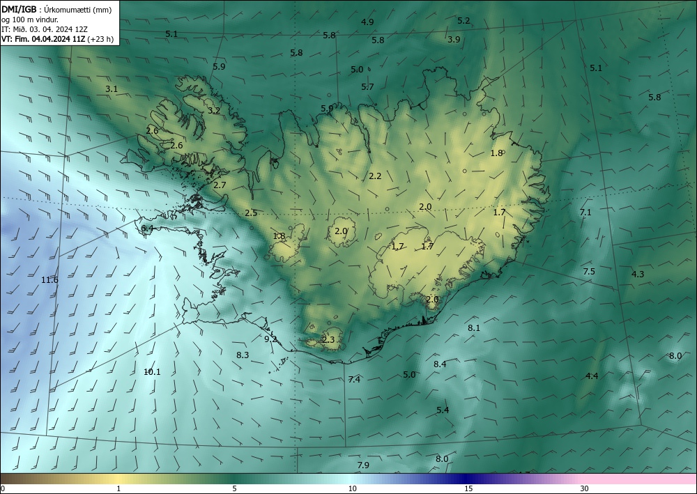Click the 2.7 value near Breiðafjörður
The width and height of the screenshot is (697, 494).
coord(220,185)
